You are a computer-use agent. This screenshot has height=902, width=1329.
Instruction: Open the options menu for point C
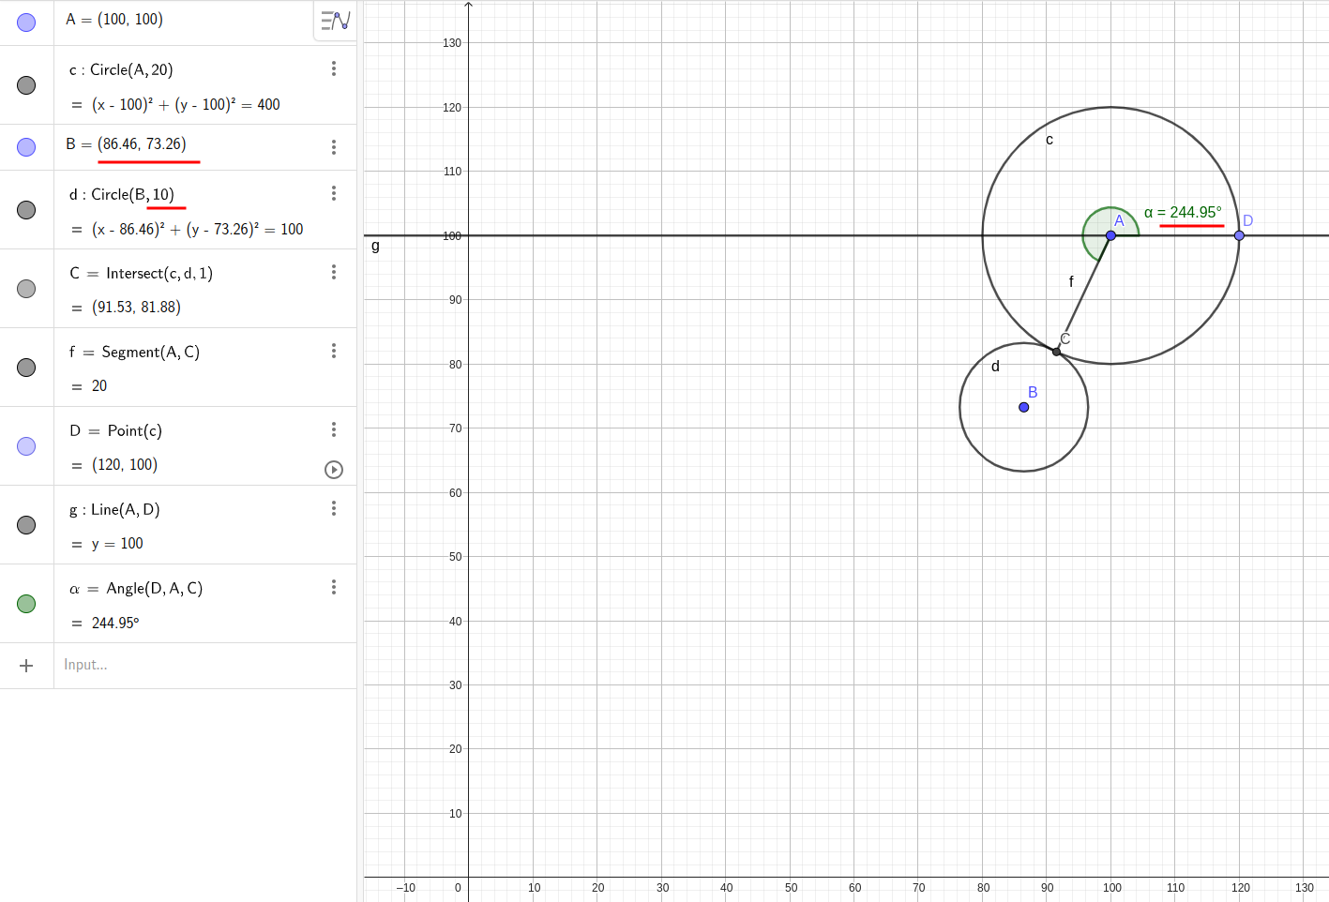coord(334,271)
